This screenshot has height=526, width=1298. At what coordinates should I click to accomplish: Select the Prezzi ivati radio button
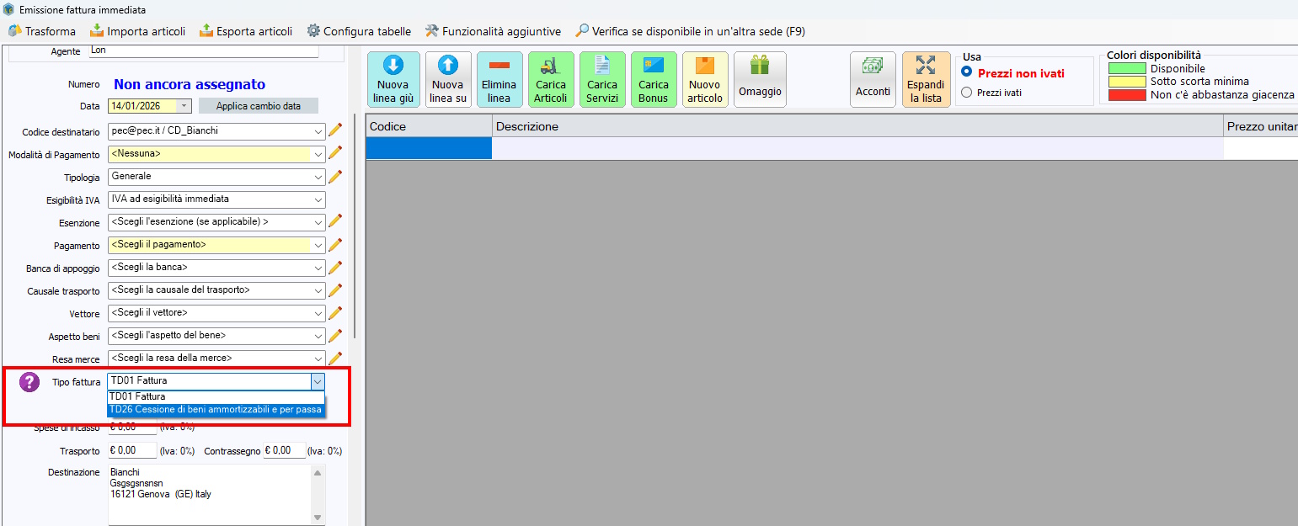[967, 93]
